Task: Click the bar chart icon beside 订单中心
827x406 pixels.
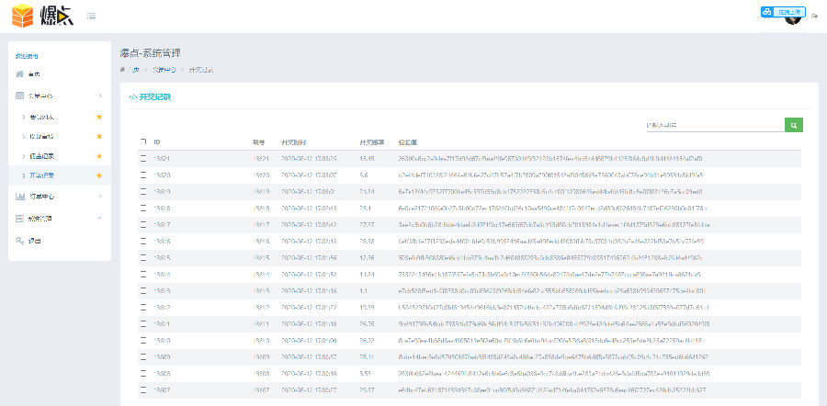Action: click(x=20, y=197)
